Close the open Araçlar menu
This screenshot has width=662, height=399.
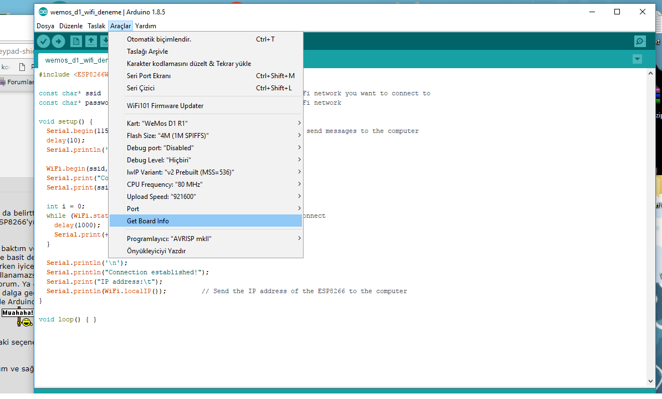point(120,26)
